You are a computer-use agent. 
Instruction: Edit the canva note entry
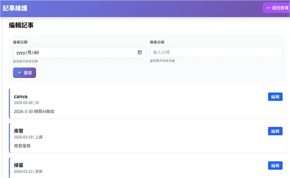coord(275,97)
